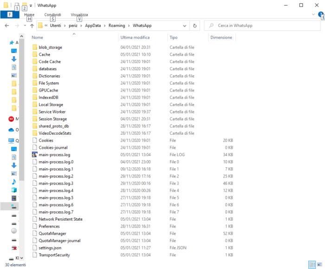Select the shared_proto_db folder name
This screenshot has width=325, height=269.
54,126
